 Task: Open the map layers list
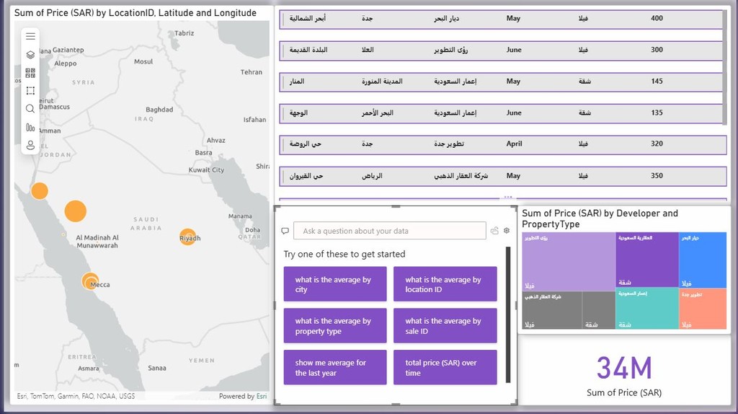coord(30,54)
